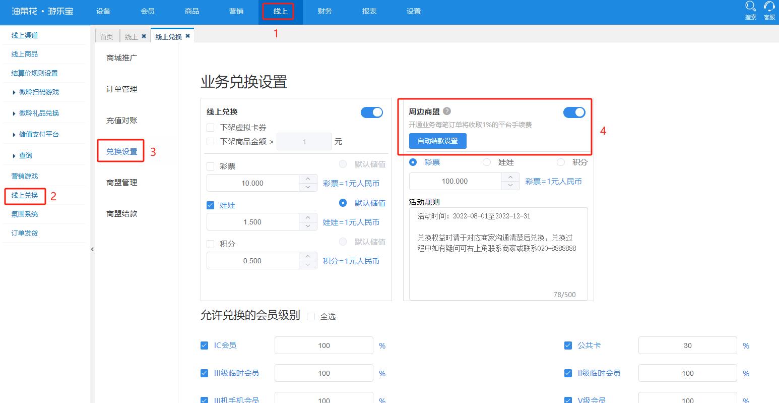
Task: Check the 下架商品金额 checkbox
Action: (211, 142)
